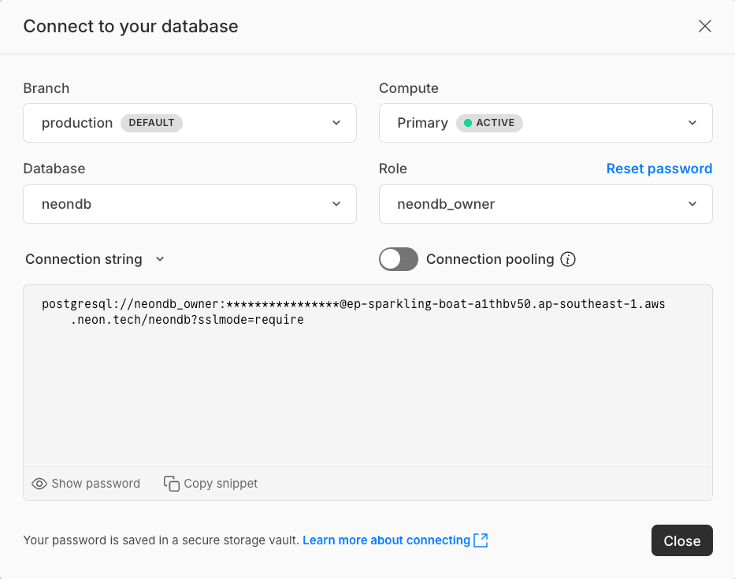This screenshot has height=579, width=735.
Task: Expand the Connection string options chevron
Action: (160, 259)
